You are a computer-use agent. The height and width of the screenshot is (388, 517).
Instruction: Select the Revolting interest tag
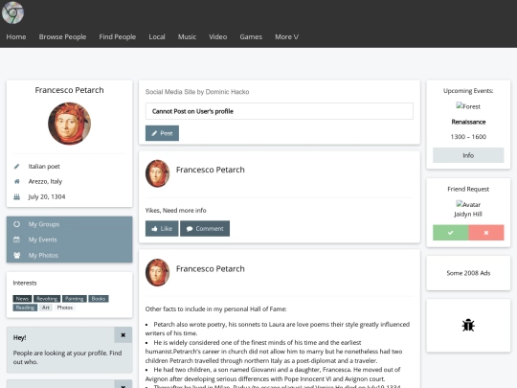(47, 299)
